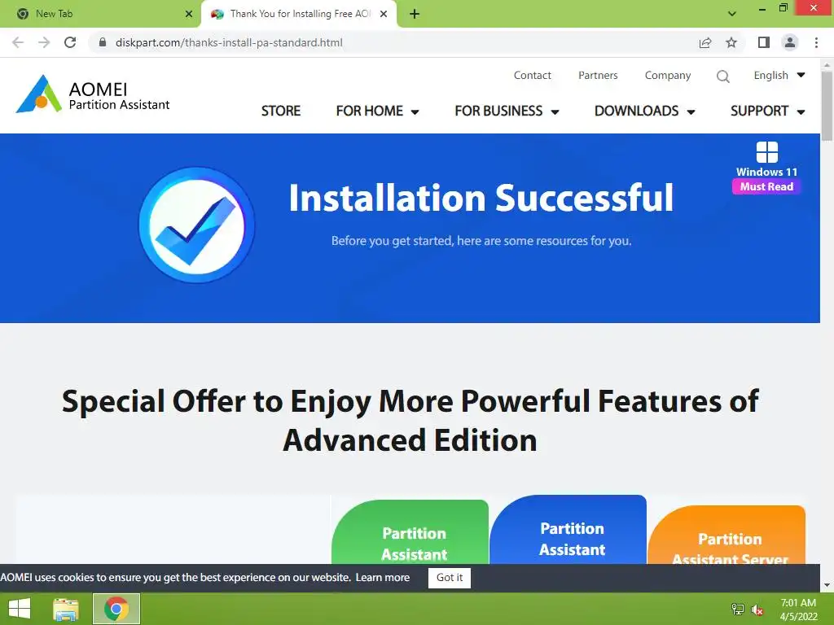The height and width of the screenshot is (625, 834).
Task: Open the English language dropdown
Action: click(779, 76)
